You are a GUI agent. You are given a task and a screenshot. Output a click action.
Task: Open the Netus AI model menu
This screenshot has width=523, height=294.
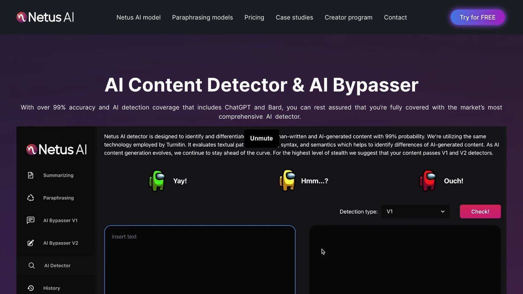(x=139, y=18)
